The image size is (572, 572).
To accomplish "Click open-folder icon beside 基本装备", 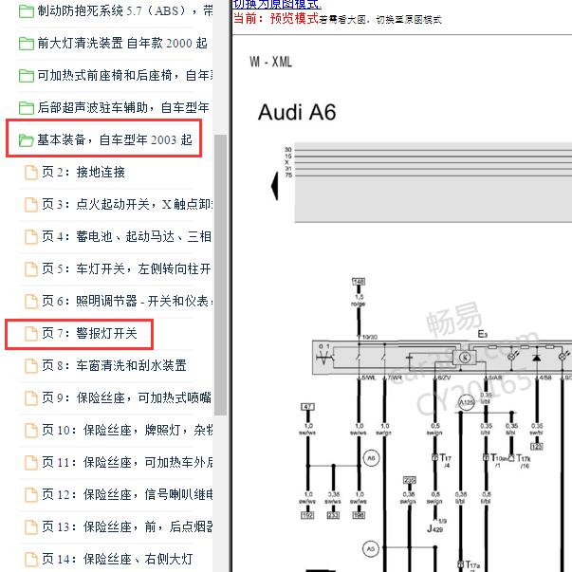I will [27, 140].
